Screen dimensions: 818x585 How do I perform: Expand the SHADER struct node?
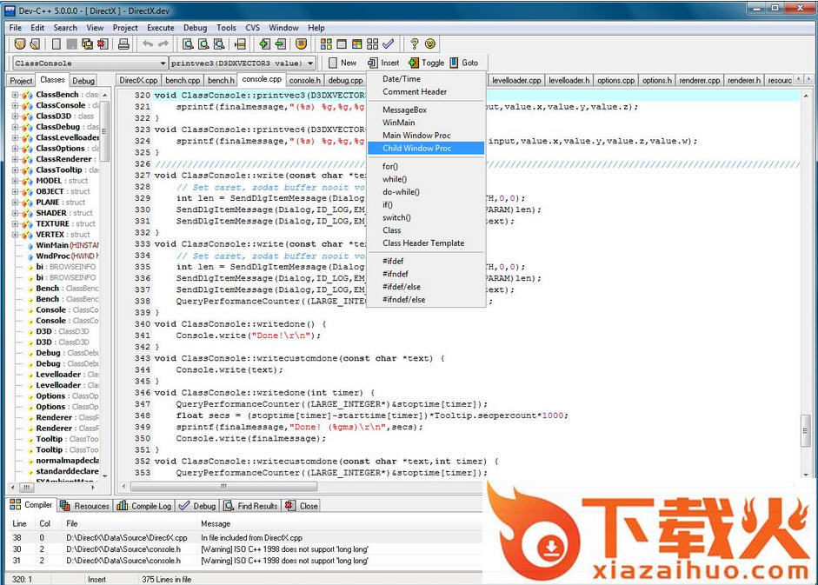point(15,213)
